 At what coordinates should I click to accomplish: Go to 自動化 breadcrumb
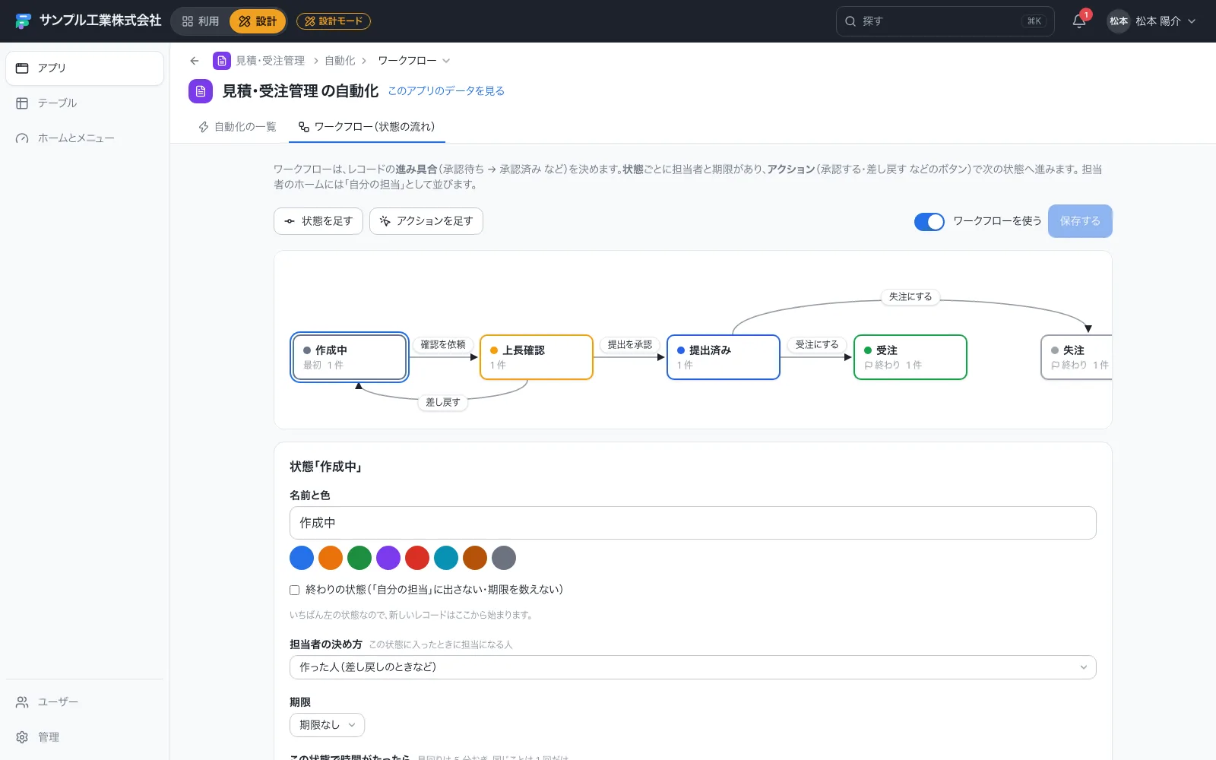340,61
